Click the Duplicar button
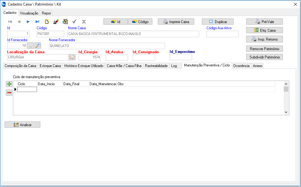 218,22
